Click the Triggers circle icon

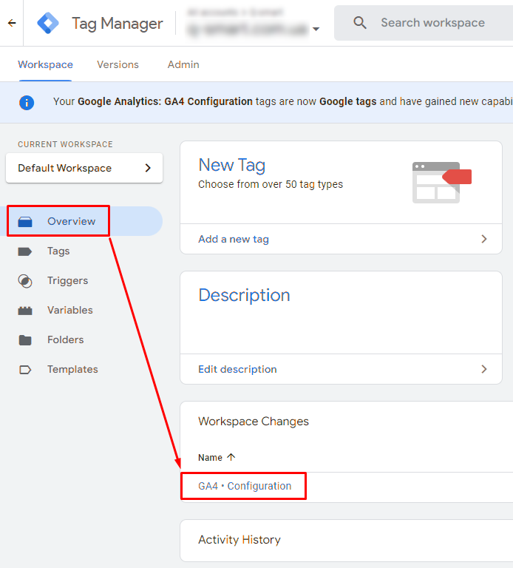click(x=25, y=281)
